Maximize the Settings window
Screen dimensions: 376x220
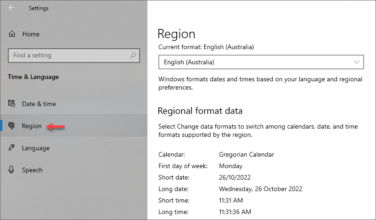click(346, 8)
